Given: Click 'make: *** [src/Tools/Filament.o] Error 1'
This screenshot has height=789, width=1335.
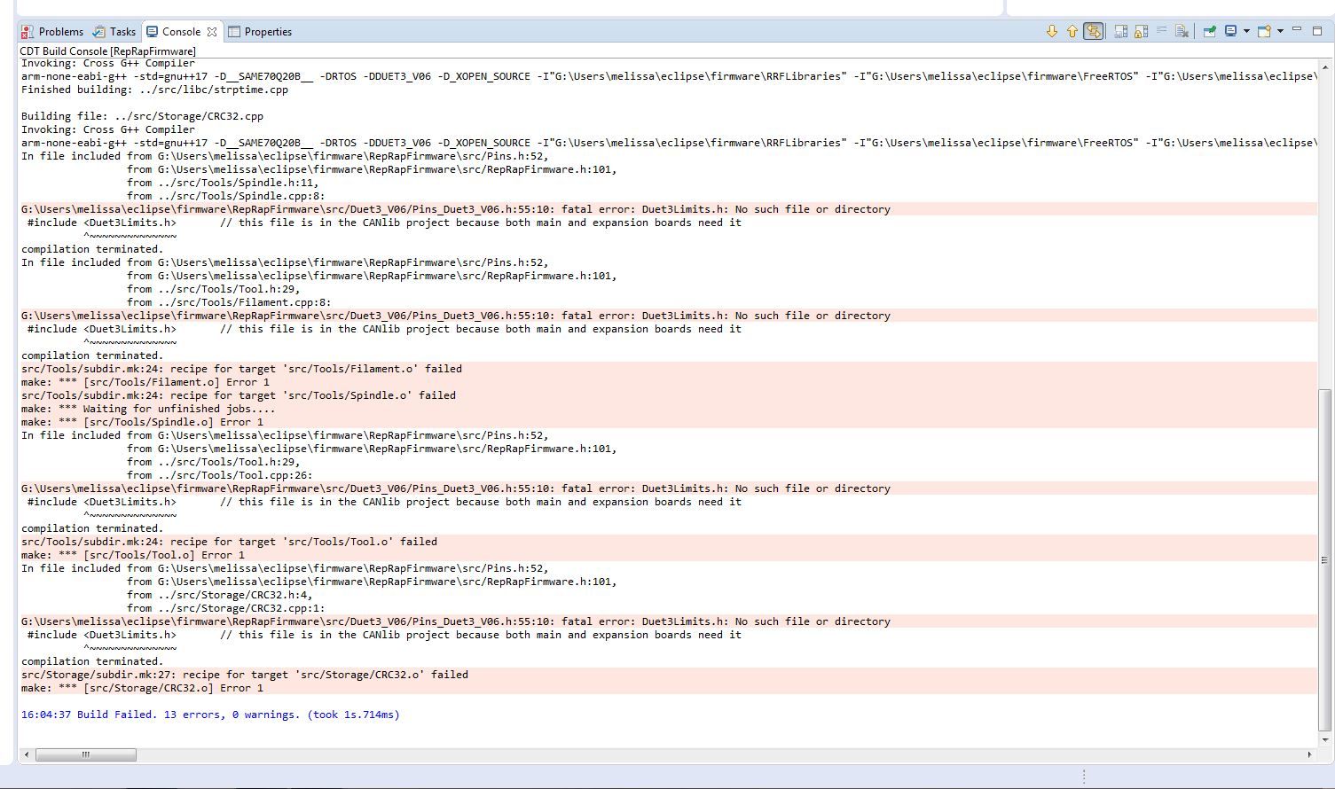Looking at the screenshot, I should click(x=145, y=382).
